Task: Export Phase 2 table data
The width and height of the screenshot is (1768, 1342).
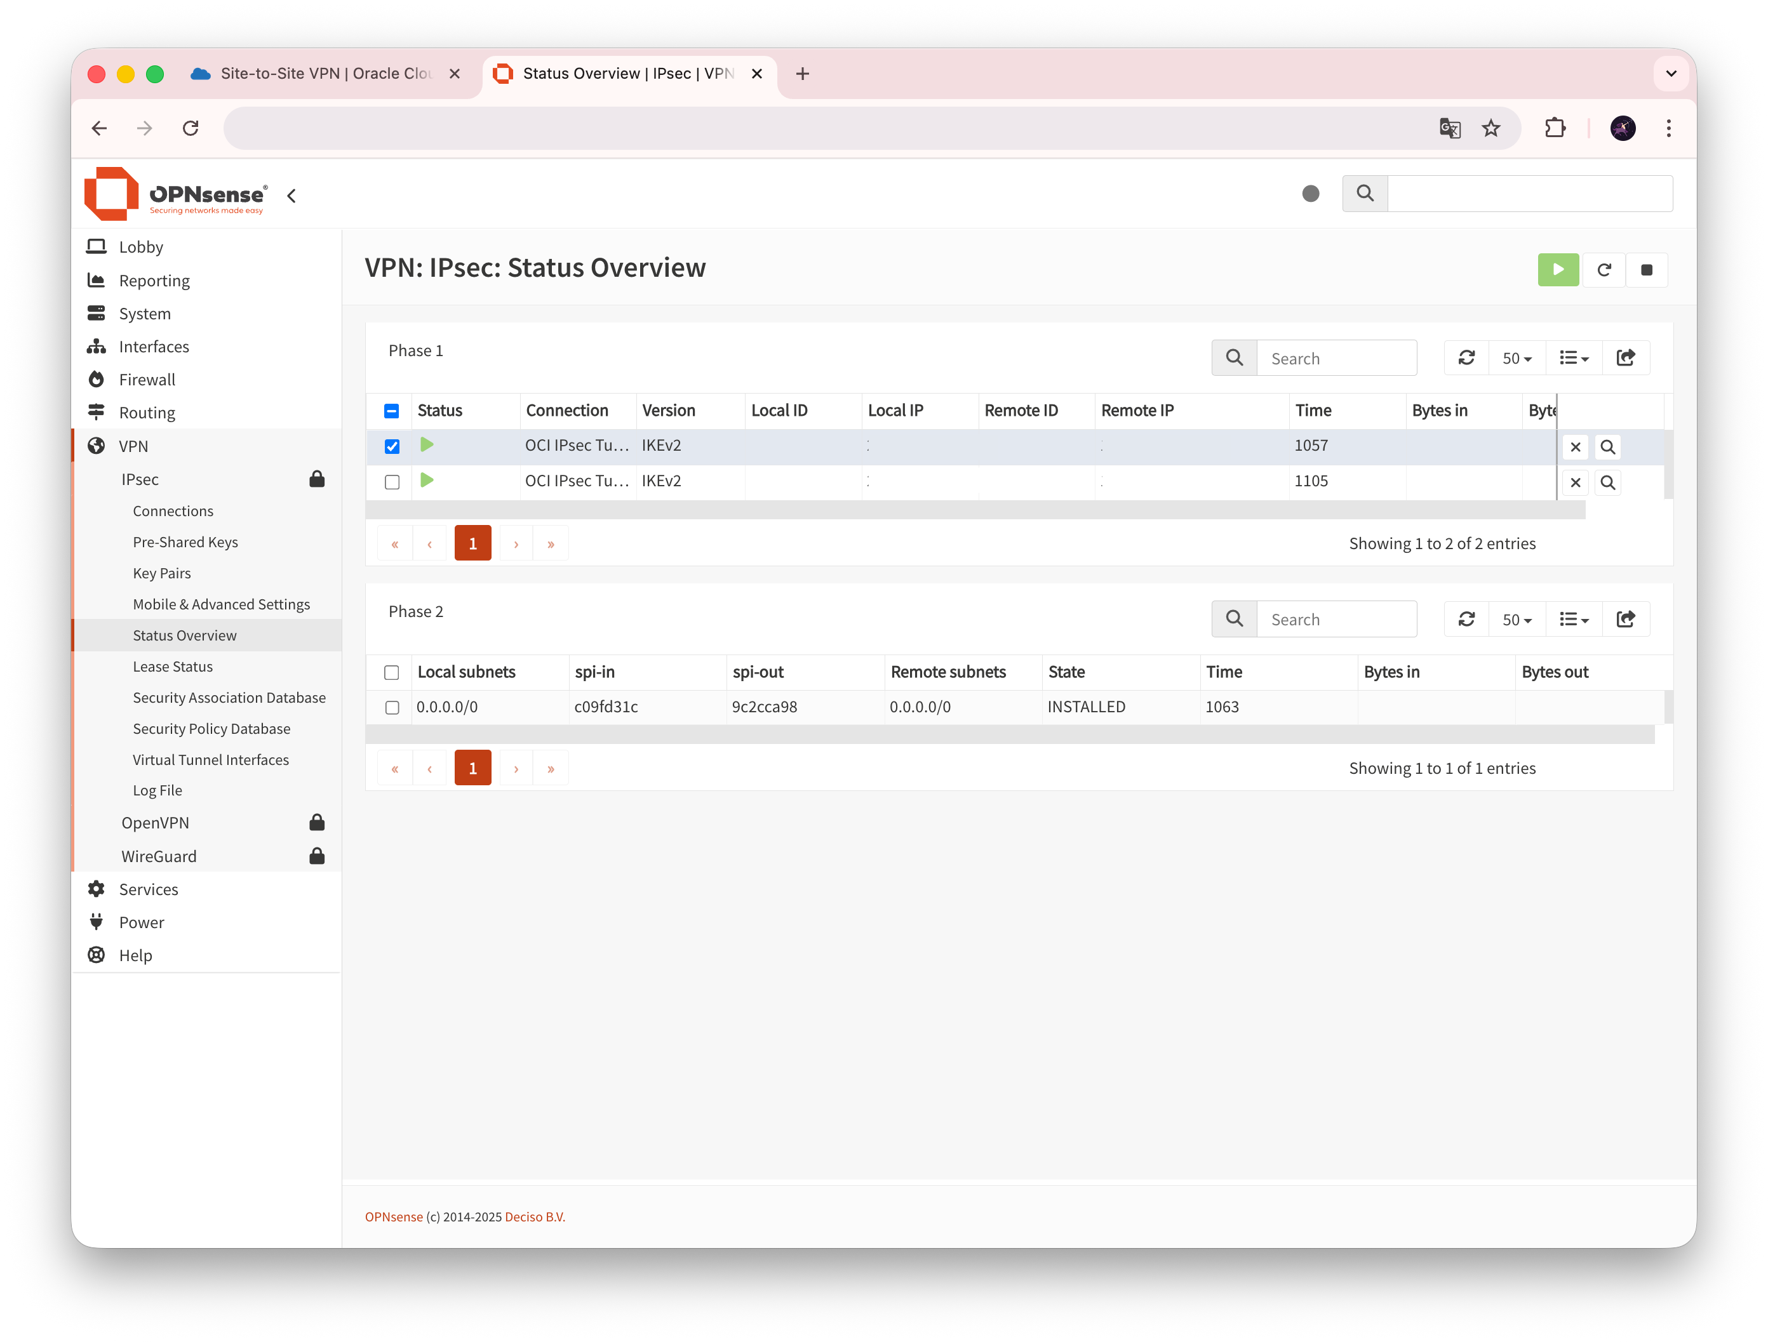Action: coord(1625,619)
